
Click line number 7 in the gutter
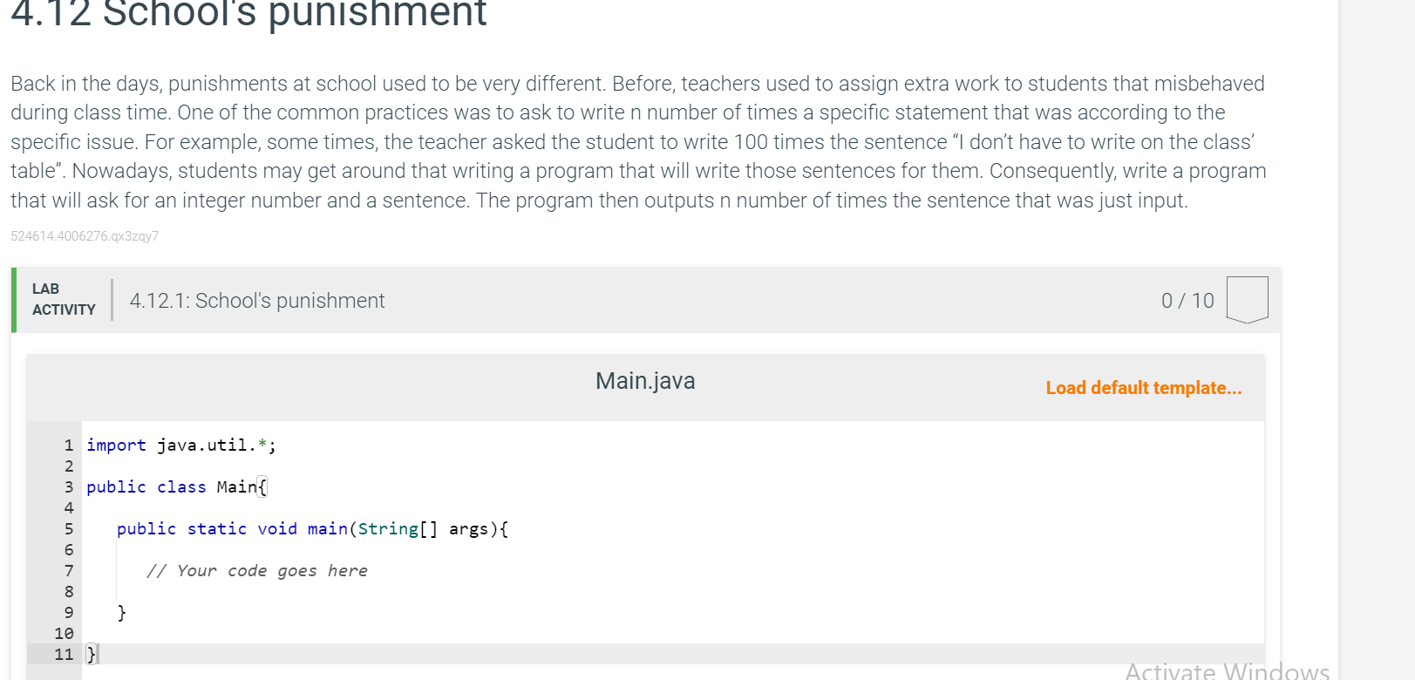point(68,570)
